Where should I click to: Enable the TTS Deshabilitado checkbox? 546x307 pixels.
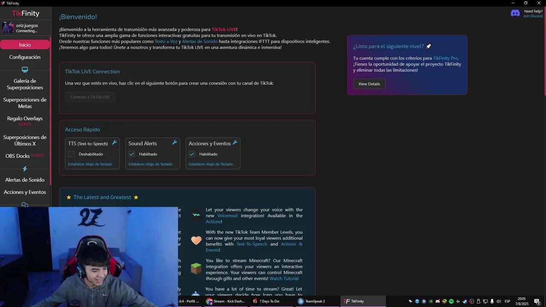tap(71, 154)
